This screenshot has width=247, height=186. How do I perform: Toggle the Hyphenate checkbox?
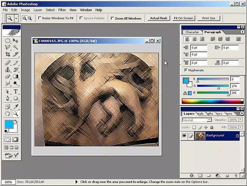pyautogui.click(x=186, y=70)
